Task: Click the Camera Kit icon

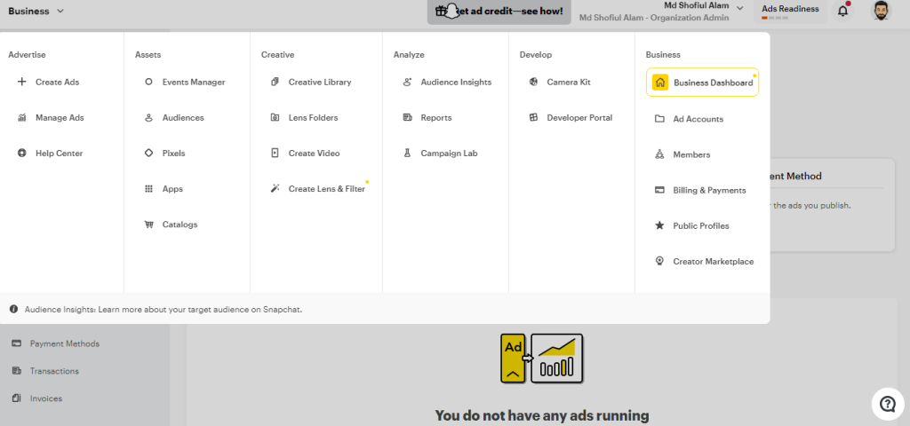Action: pos(533,83)
